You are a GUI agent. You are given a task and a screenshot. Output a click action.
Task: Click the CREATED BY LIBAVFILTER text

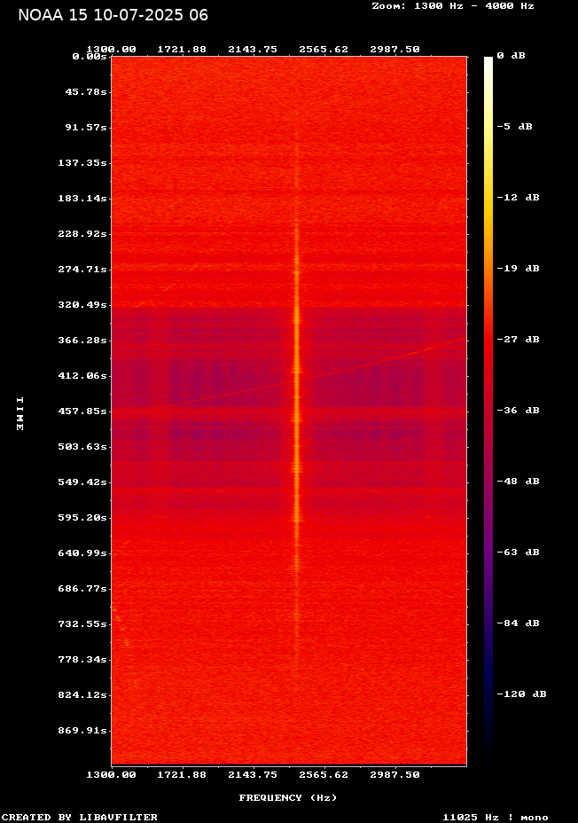tap(80, 817)
